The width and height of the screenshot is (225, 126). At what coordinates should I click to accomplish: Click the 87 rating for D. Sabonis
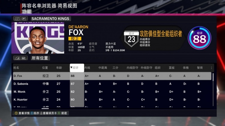73,84
